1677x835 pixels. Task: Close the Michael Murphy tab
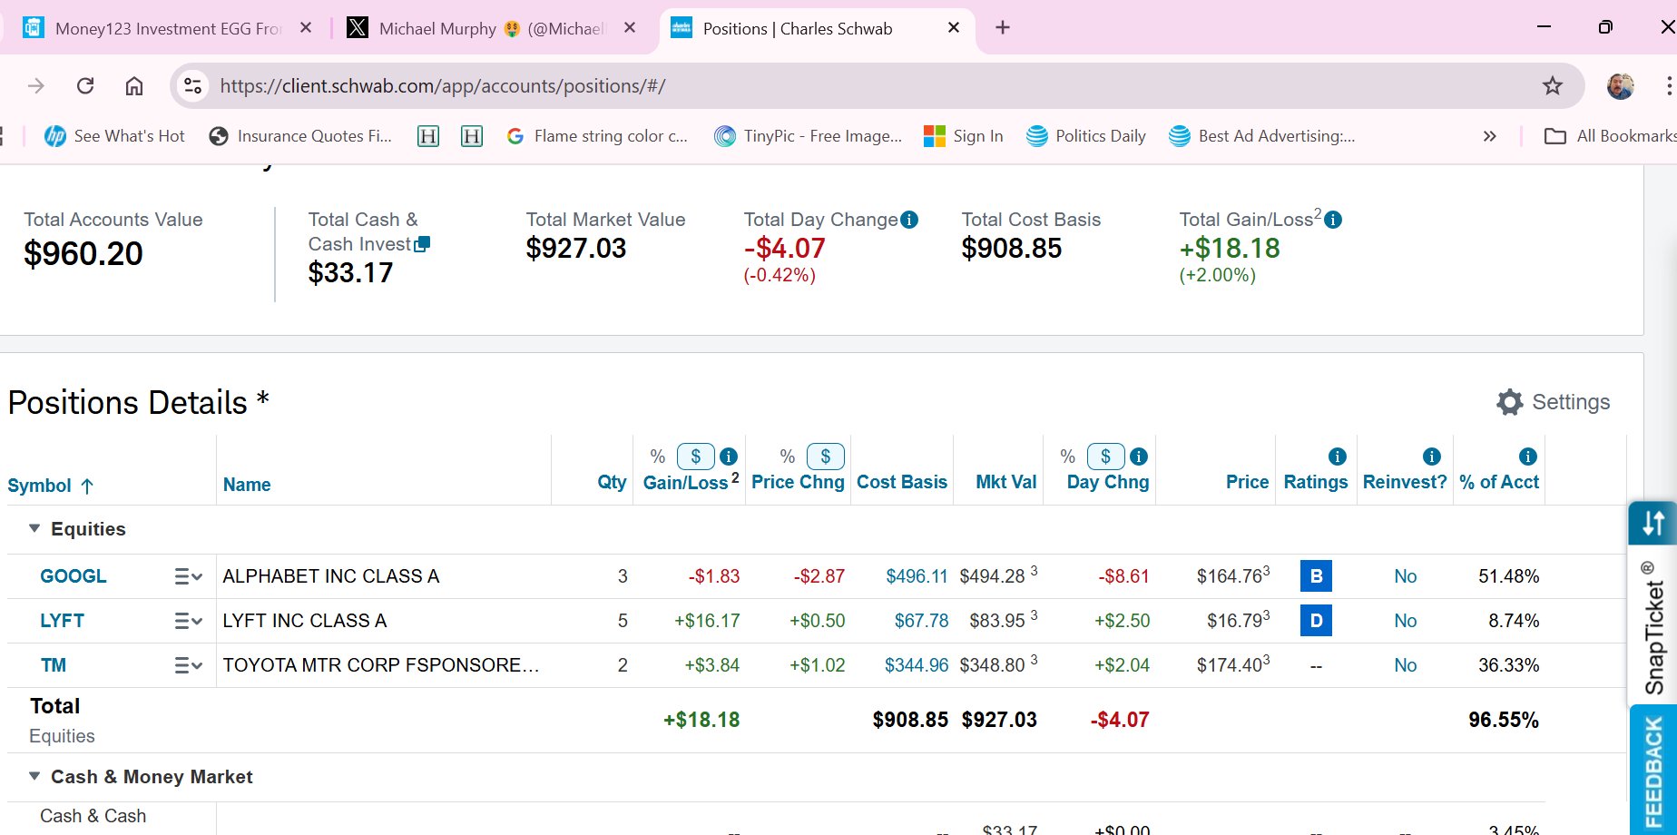coord(630,27)
